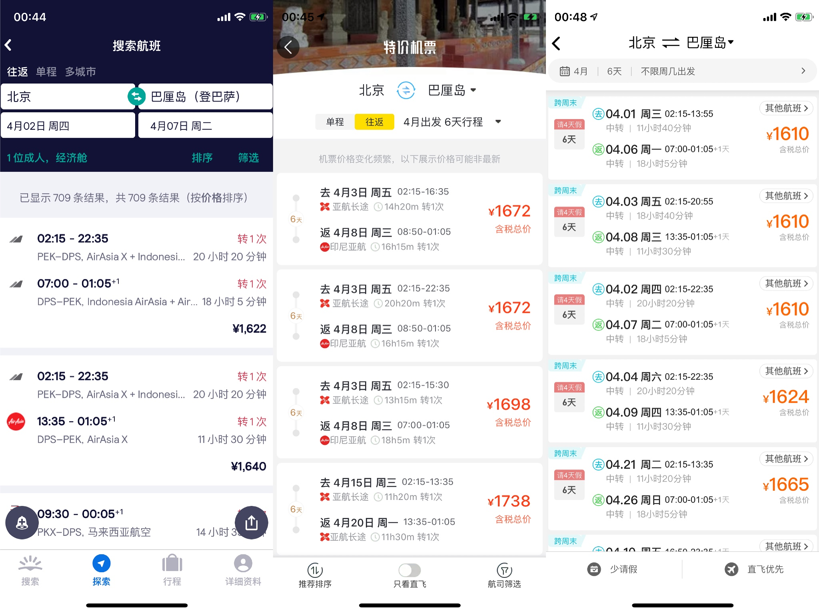
Task: Tap 筛选 filter in search results
Action: pos(248,158)
